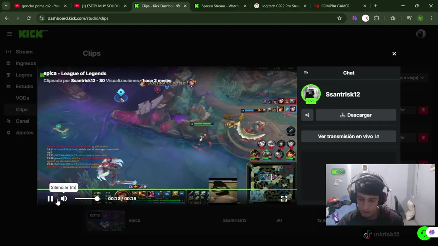438x246 pixels.
Task: Click the profile avatar at top right
Action: click(x=421, y=34)
